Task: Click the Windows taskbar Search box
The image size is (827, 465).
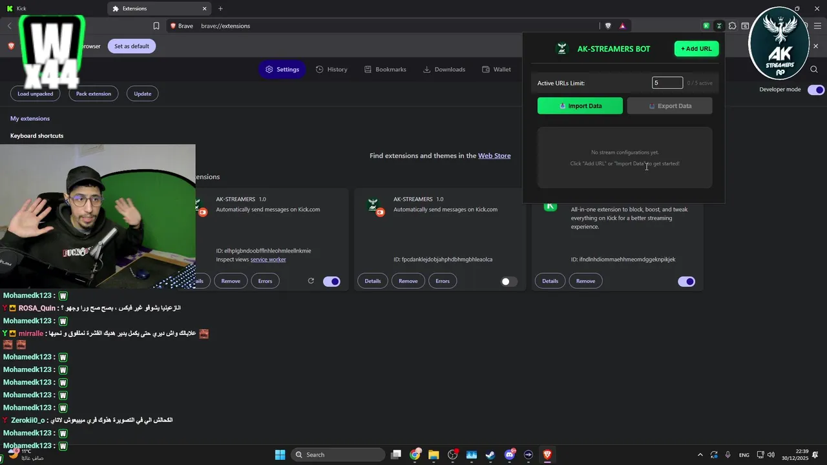Action: pos(337,455)
